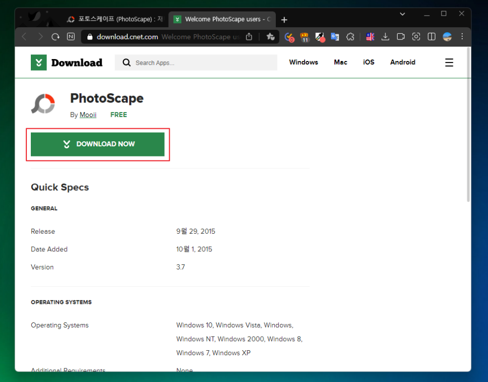488x382 pixels.
Task: Select the Welcome PhotoScape users tab
Action: 222,19
